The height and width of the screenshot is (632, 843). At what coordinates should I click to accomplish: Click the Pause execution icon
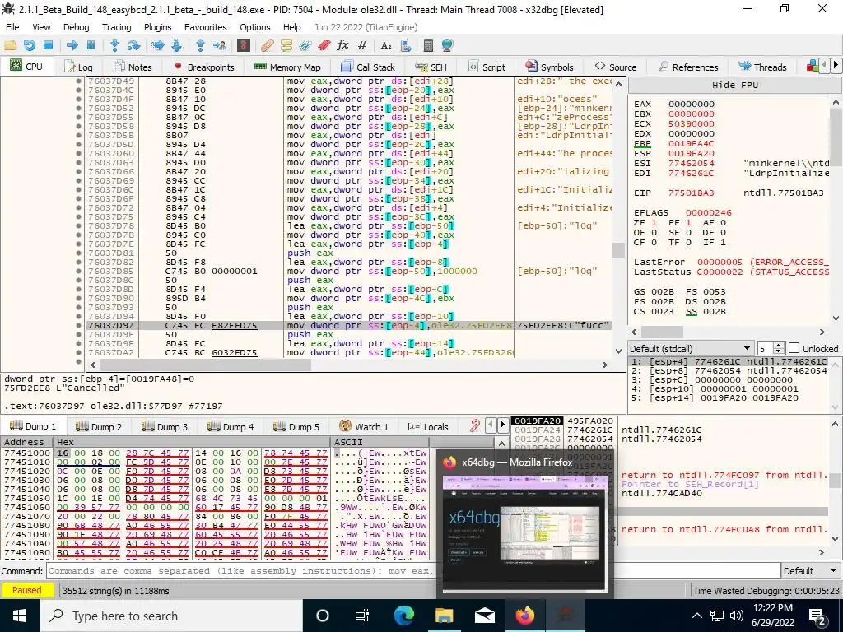(91, 46)
